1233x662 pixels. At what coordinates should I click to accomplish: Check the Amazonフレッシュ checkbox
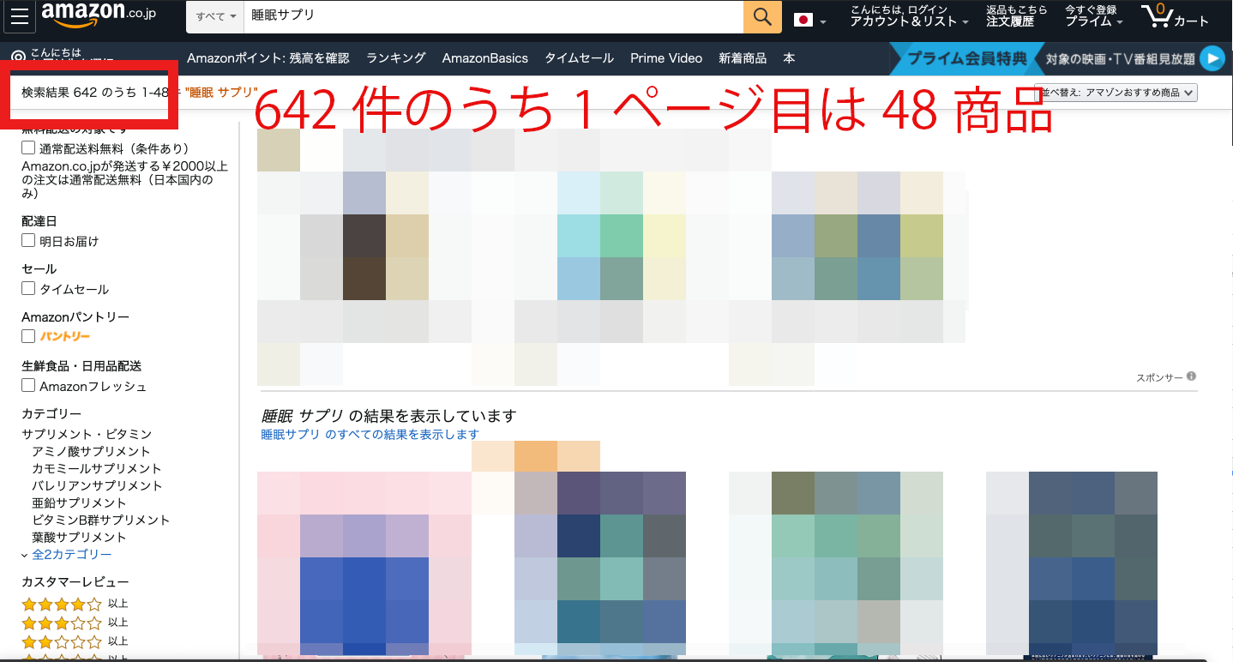click(28, 386)
